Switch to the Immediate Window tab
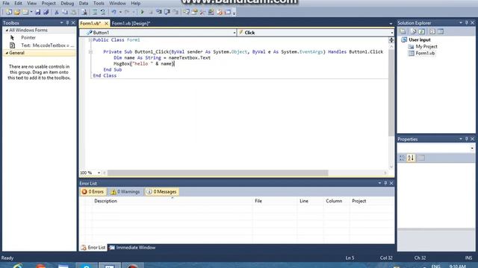 point(133,248)
